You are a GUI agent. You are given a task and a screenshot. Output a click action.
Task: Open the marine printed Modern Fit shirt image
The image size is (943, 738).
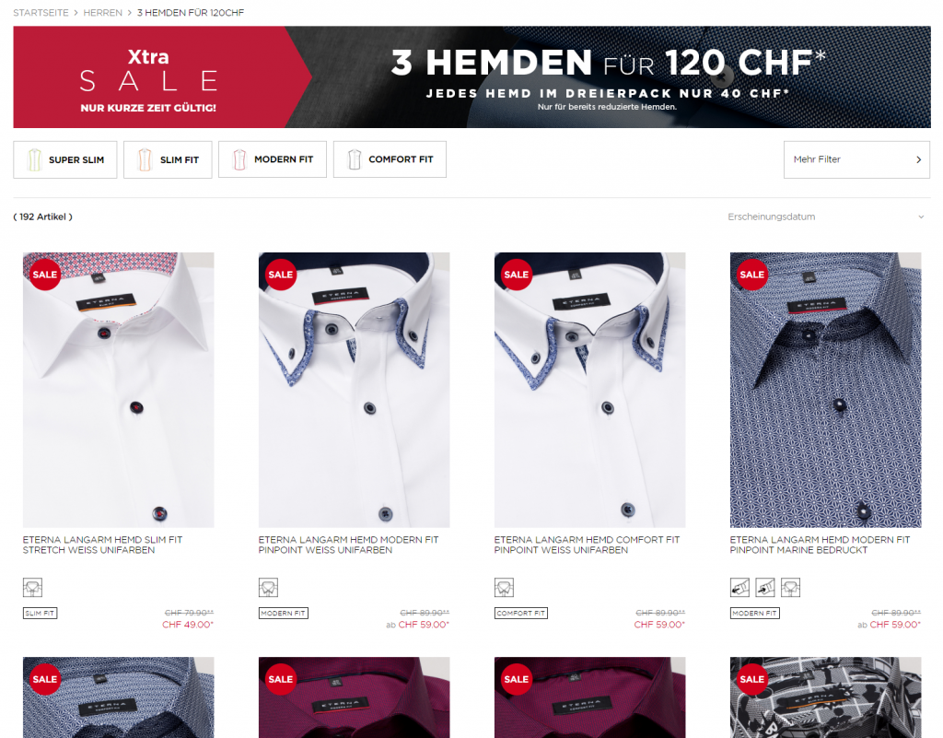[825, 390]
